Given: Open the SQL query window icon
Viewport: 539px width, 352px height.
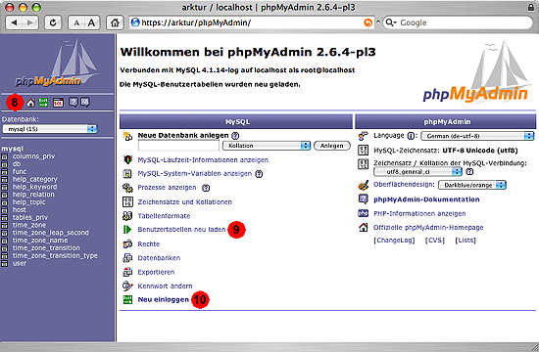Looking at the screenshot, I should (58, 103).
